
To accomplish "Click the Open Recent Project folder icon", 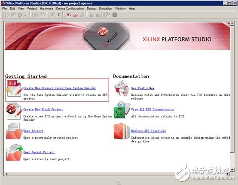I will [14, 152].
